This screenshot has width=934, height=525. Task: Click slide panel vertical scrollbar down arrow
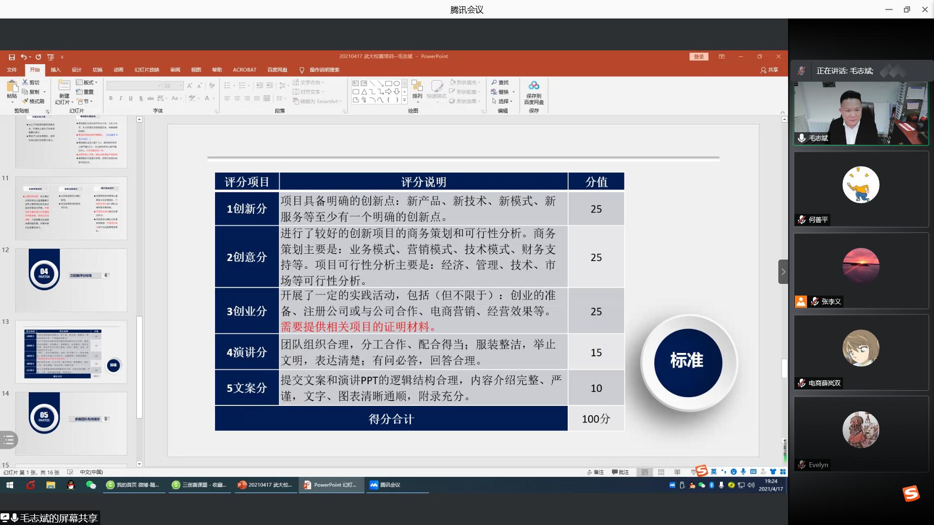(139, 464)
